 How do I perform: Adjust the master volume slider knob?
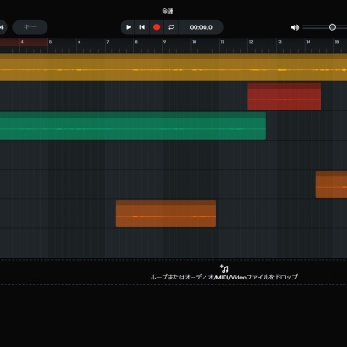coord(332,27)
